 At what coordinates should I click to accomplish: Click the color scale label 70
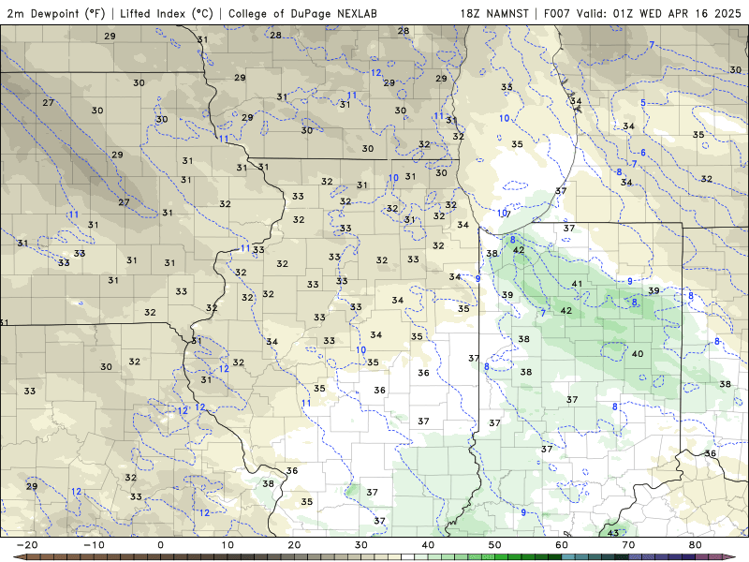(628, 545)
